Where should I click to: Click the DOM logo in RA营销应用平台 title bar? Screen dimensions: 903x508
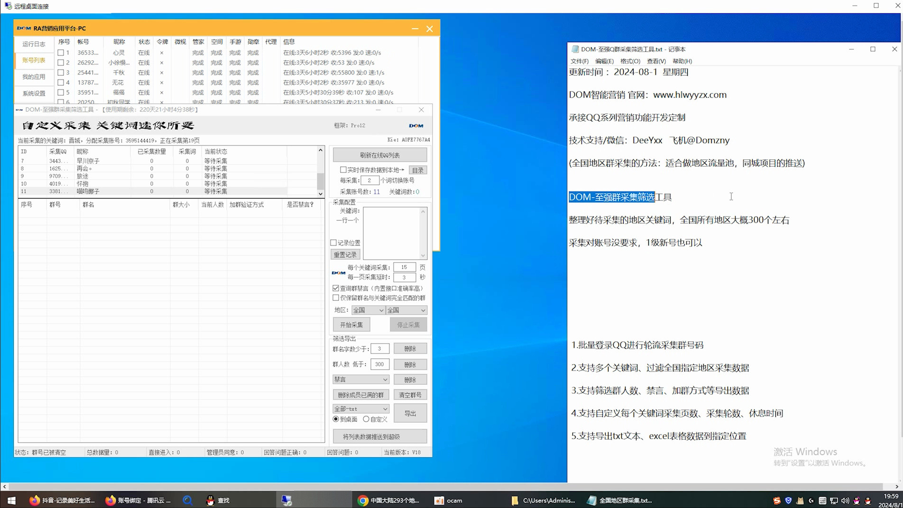(x=24, y=28)
